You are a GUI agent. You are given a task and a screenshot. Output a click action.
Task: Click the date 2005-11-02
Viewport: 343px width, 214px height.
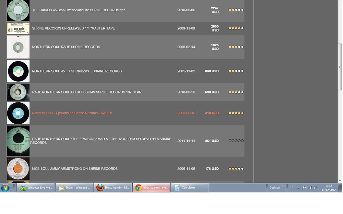(186, 71)
